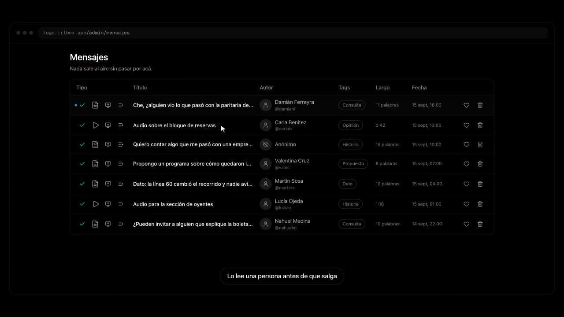This screenshot has height=317, width=564.
Task: Click the heart on Nahuel Medina's row
Action: 466,224
